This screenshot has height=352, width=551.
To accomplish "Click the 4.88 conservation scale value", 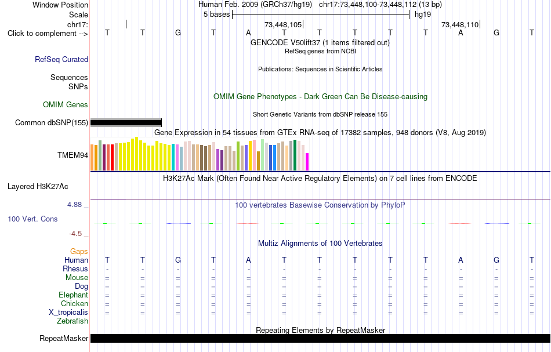I will click(75, 205).
